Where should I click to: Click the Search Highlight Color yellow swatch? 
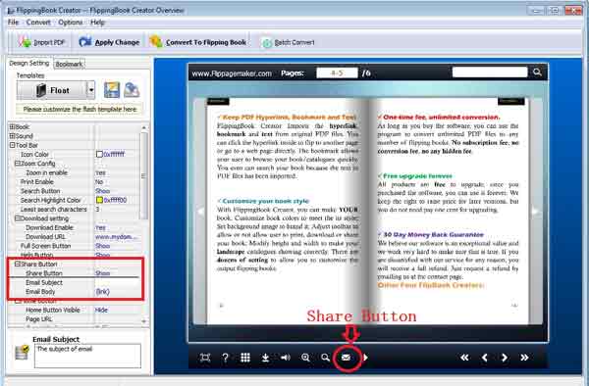point(99,200)
